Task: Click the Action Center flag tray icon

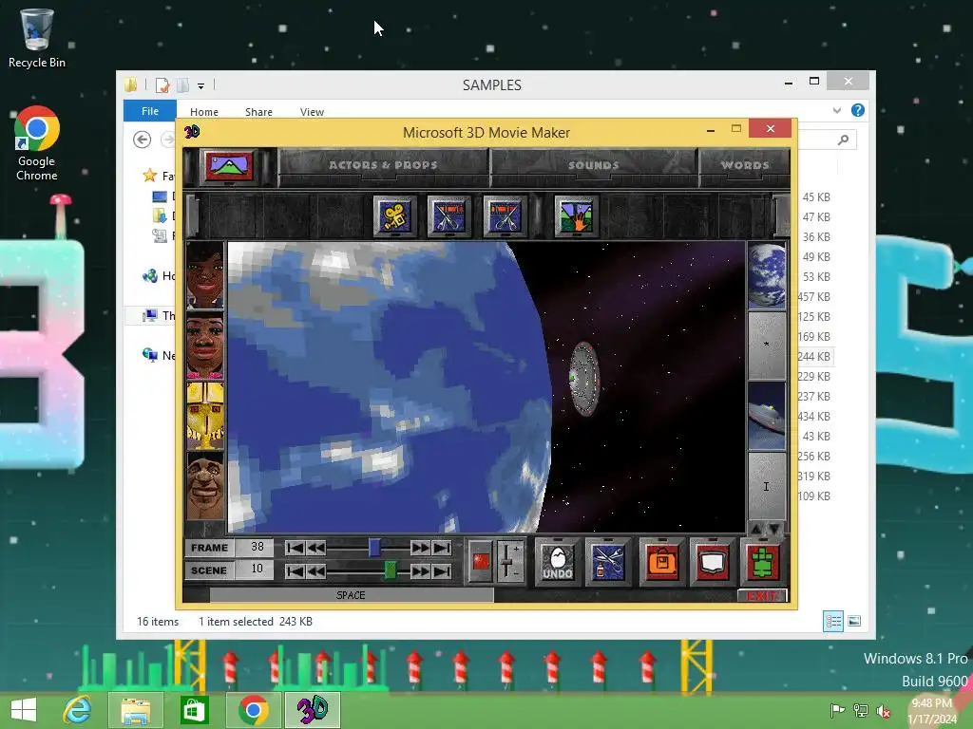Action: tap(837, 711)
